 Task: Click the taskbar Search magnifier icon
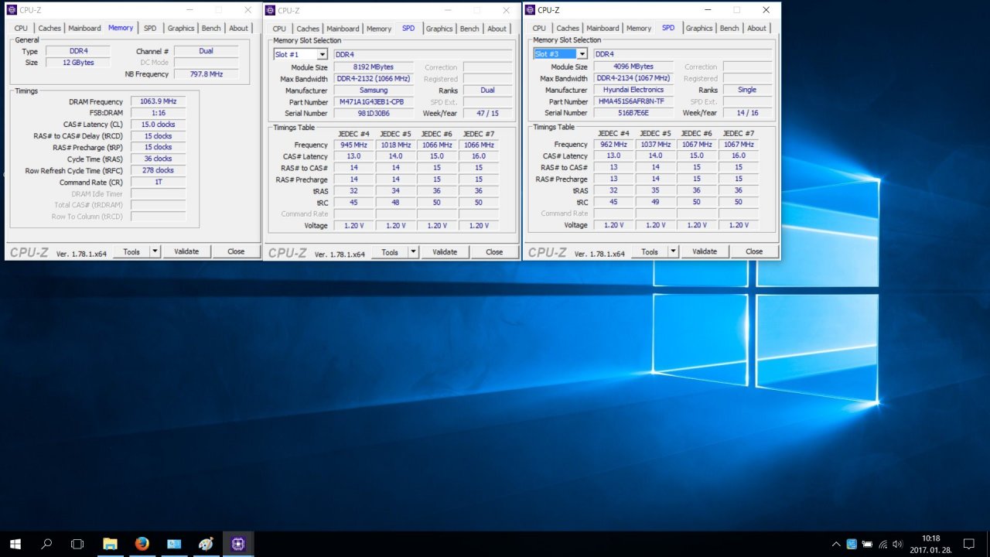tap(46, 544)
